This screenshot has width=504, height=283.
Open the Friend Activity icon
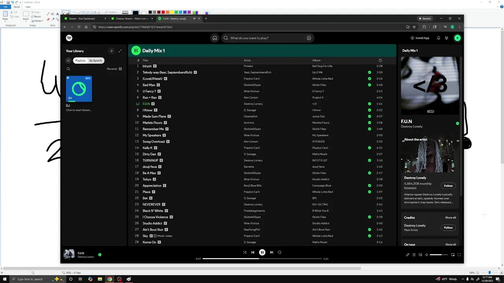[x=447, y=38]
